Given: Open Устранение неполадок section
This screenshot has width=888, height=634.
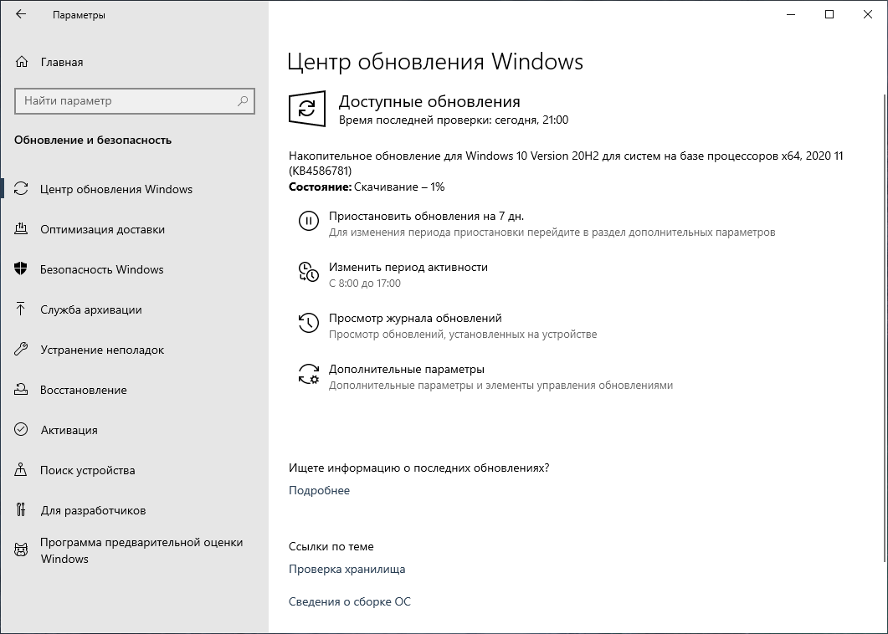Looking at the screenshot, I should [102, 350].
